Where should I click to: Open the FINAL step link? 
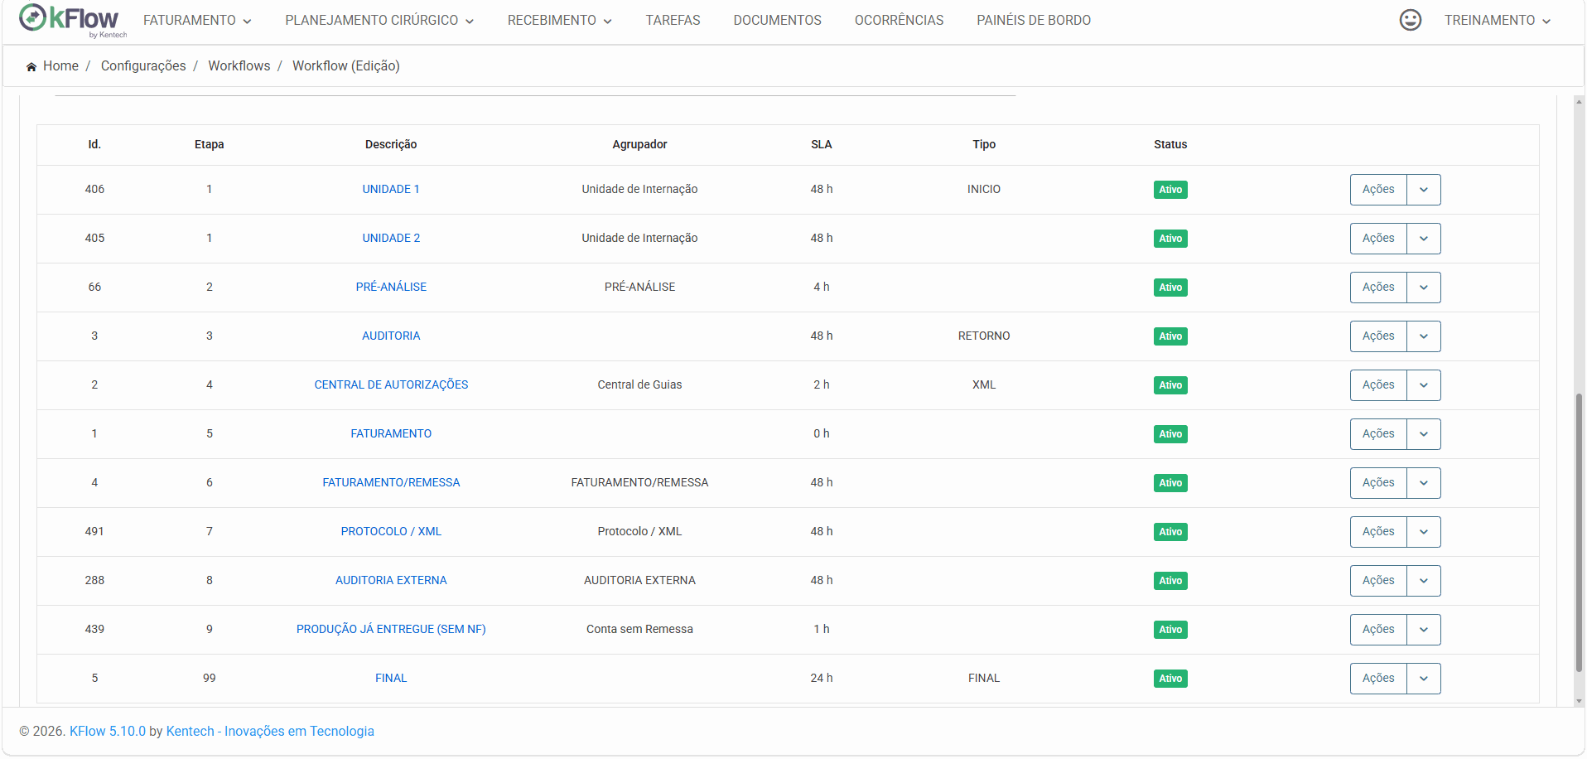coord(391,678)
